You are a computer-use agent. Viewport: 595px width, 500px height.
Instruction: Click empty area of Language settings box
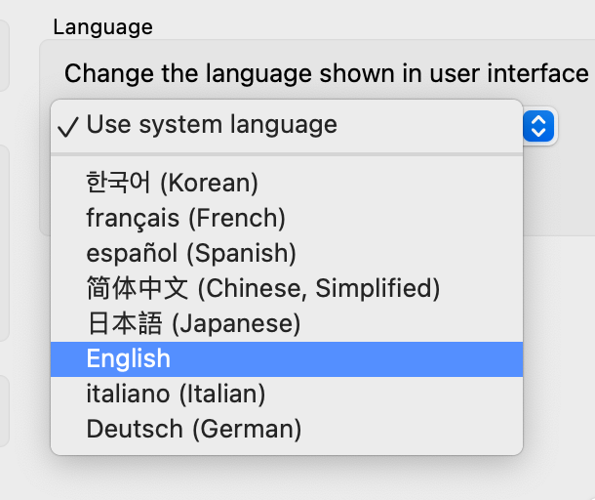tap(561, 195)
